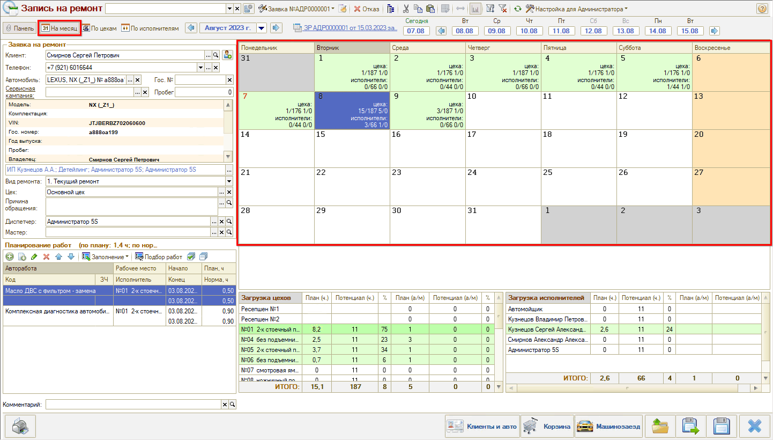Open Телефон field dropdown arrow
The image size is (773, 440).
coord(201,68)
